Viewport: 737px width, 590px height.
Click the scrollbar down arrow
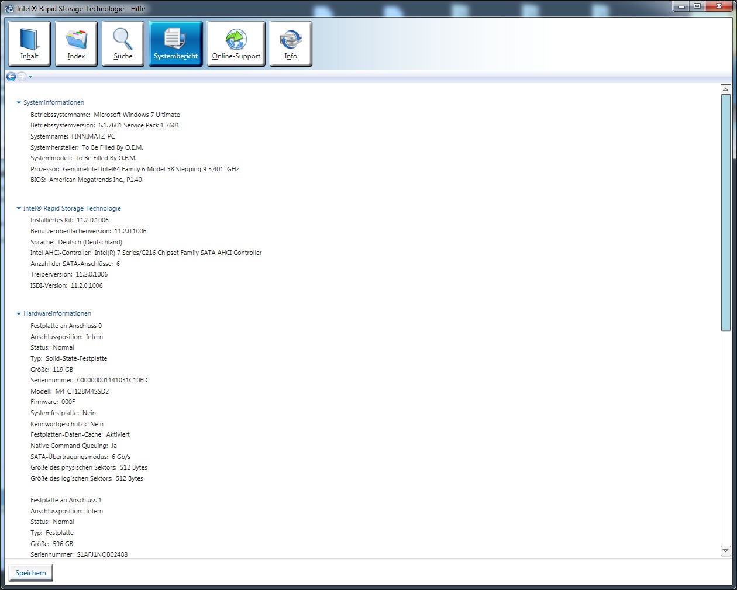point(725,551)
